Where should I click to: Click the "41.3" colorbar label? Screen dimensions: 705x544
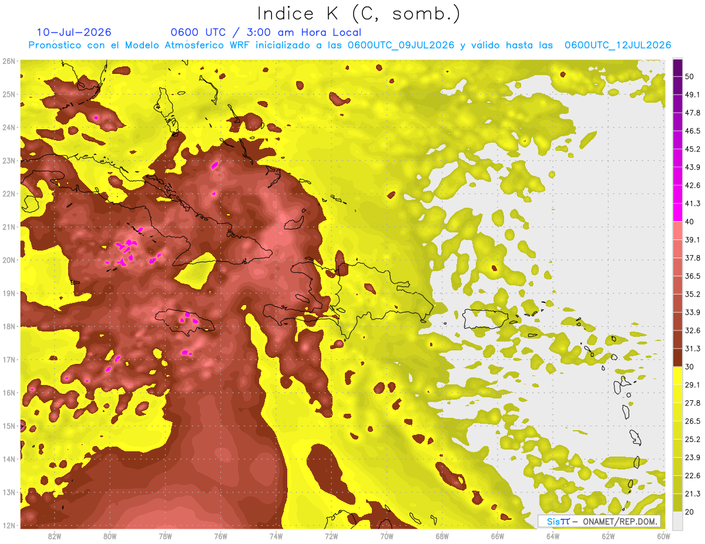[x=693, y=204]
